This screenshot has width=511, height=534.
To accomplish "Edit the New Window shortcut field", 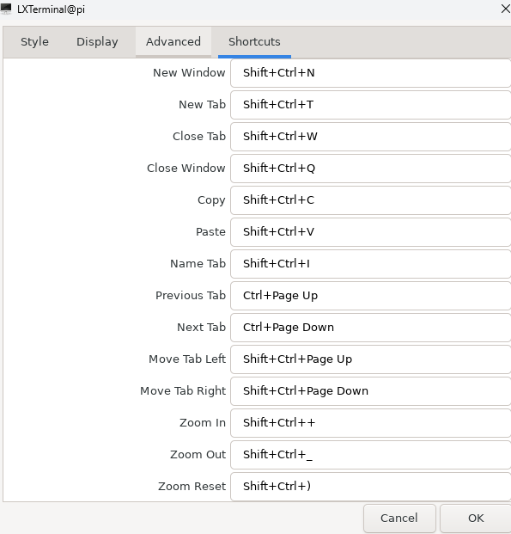I will click(x=370, y=73).
